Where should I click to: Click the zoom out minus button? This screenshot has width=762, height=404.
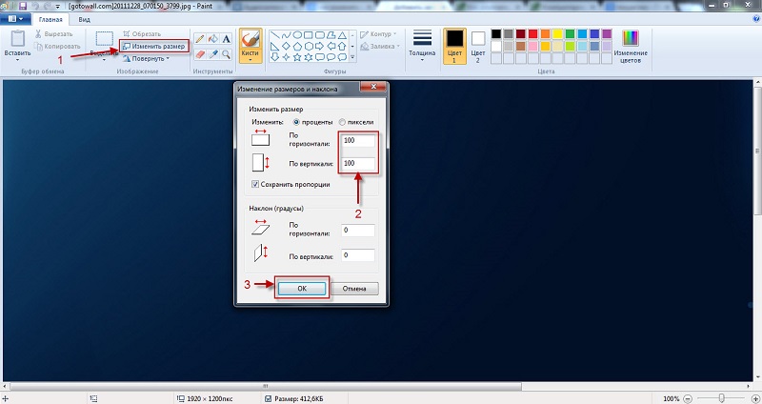pos(687,398)
